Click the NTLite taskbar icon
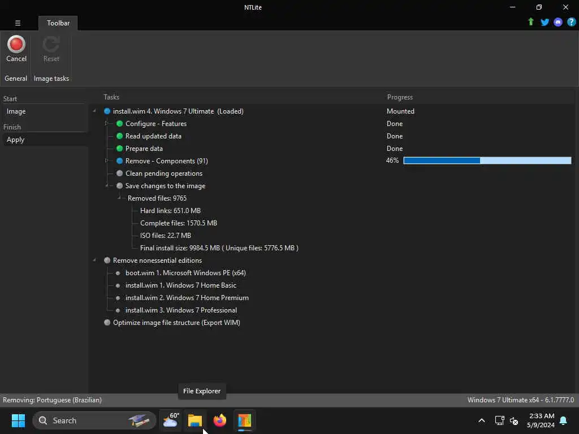Image resolution: width=579 pixels, height=434 pixels. (244, 420)
